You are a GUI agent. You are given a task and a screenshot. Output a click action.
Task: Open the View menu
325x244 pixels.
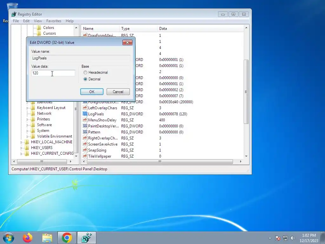pyautogui.click(x=38, y=21)
